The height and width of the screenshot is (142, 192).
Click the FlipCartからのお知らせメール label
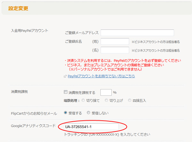[x=34, y=113]
